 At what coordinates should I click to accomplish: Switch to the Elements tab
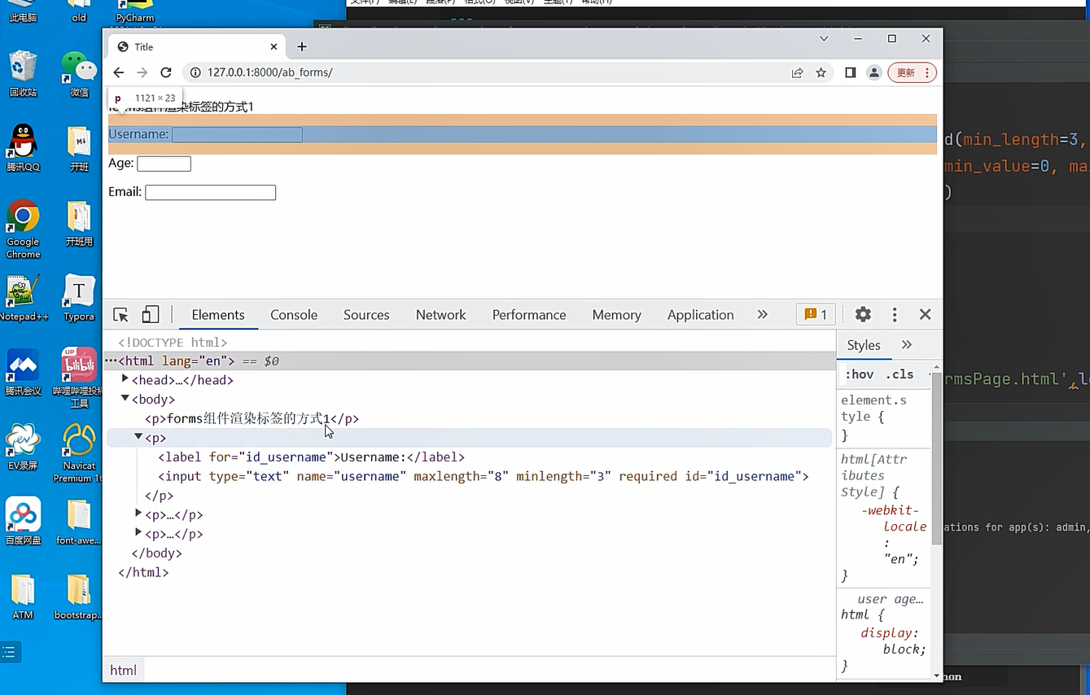(218, 315)
